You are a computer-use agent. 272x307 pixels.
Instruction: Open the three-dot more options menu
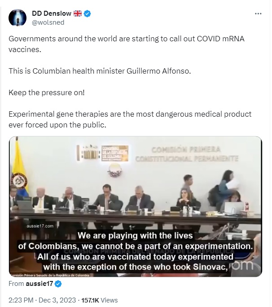[258, 13]
